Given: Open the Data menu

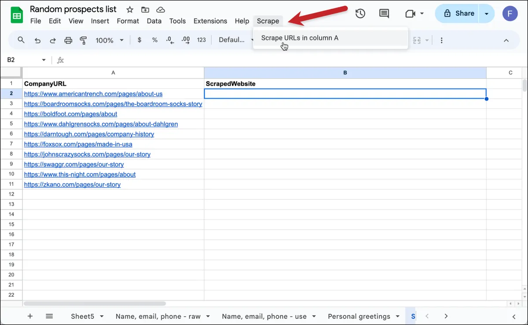Looking at the screenshot, I should point(154,21).
